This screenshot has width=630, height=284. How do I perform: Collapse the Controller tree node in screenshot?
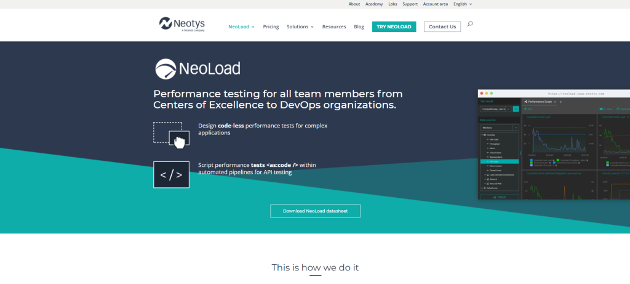coord(482,135)
